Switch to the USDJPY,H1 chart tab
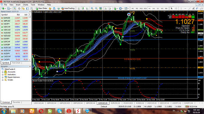Screen dimensions: 204x114 pyautogui.click(x=177, y=103)
